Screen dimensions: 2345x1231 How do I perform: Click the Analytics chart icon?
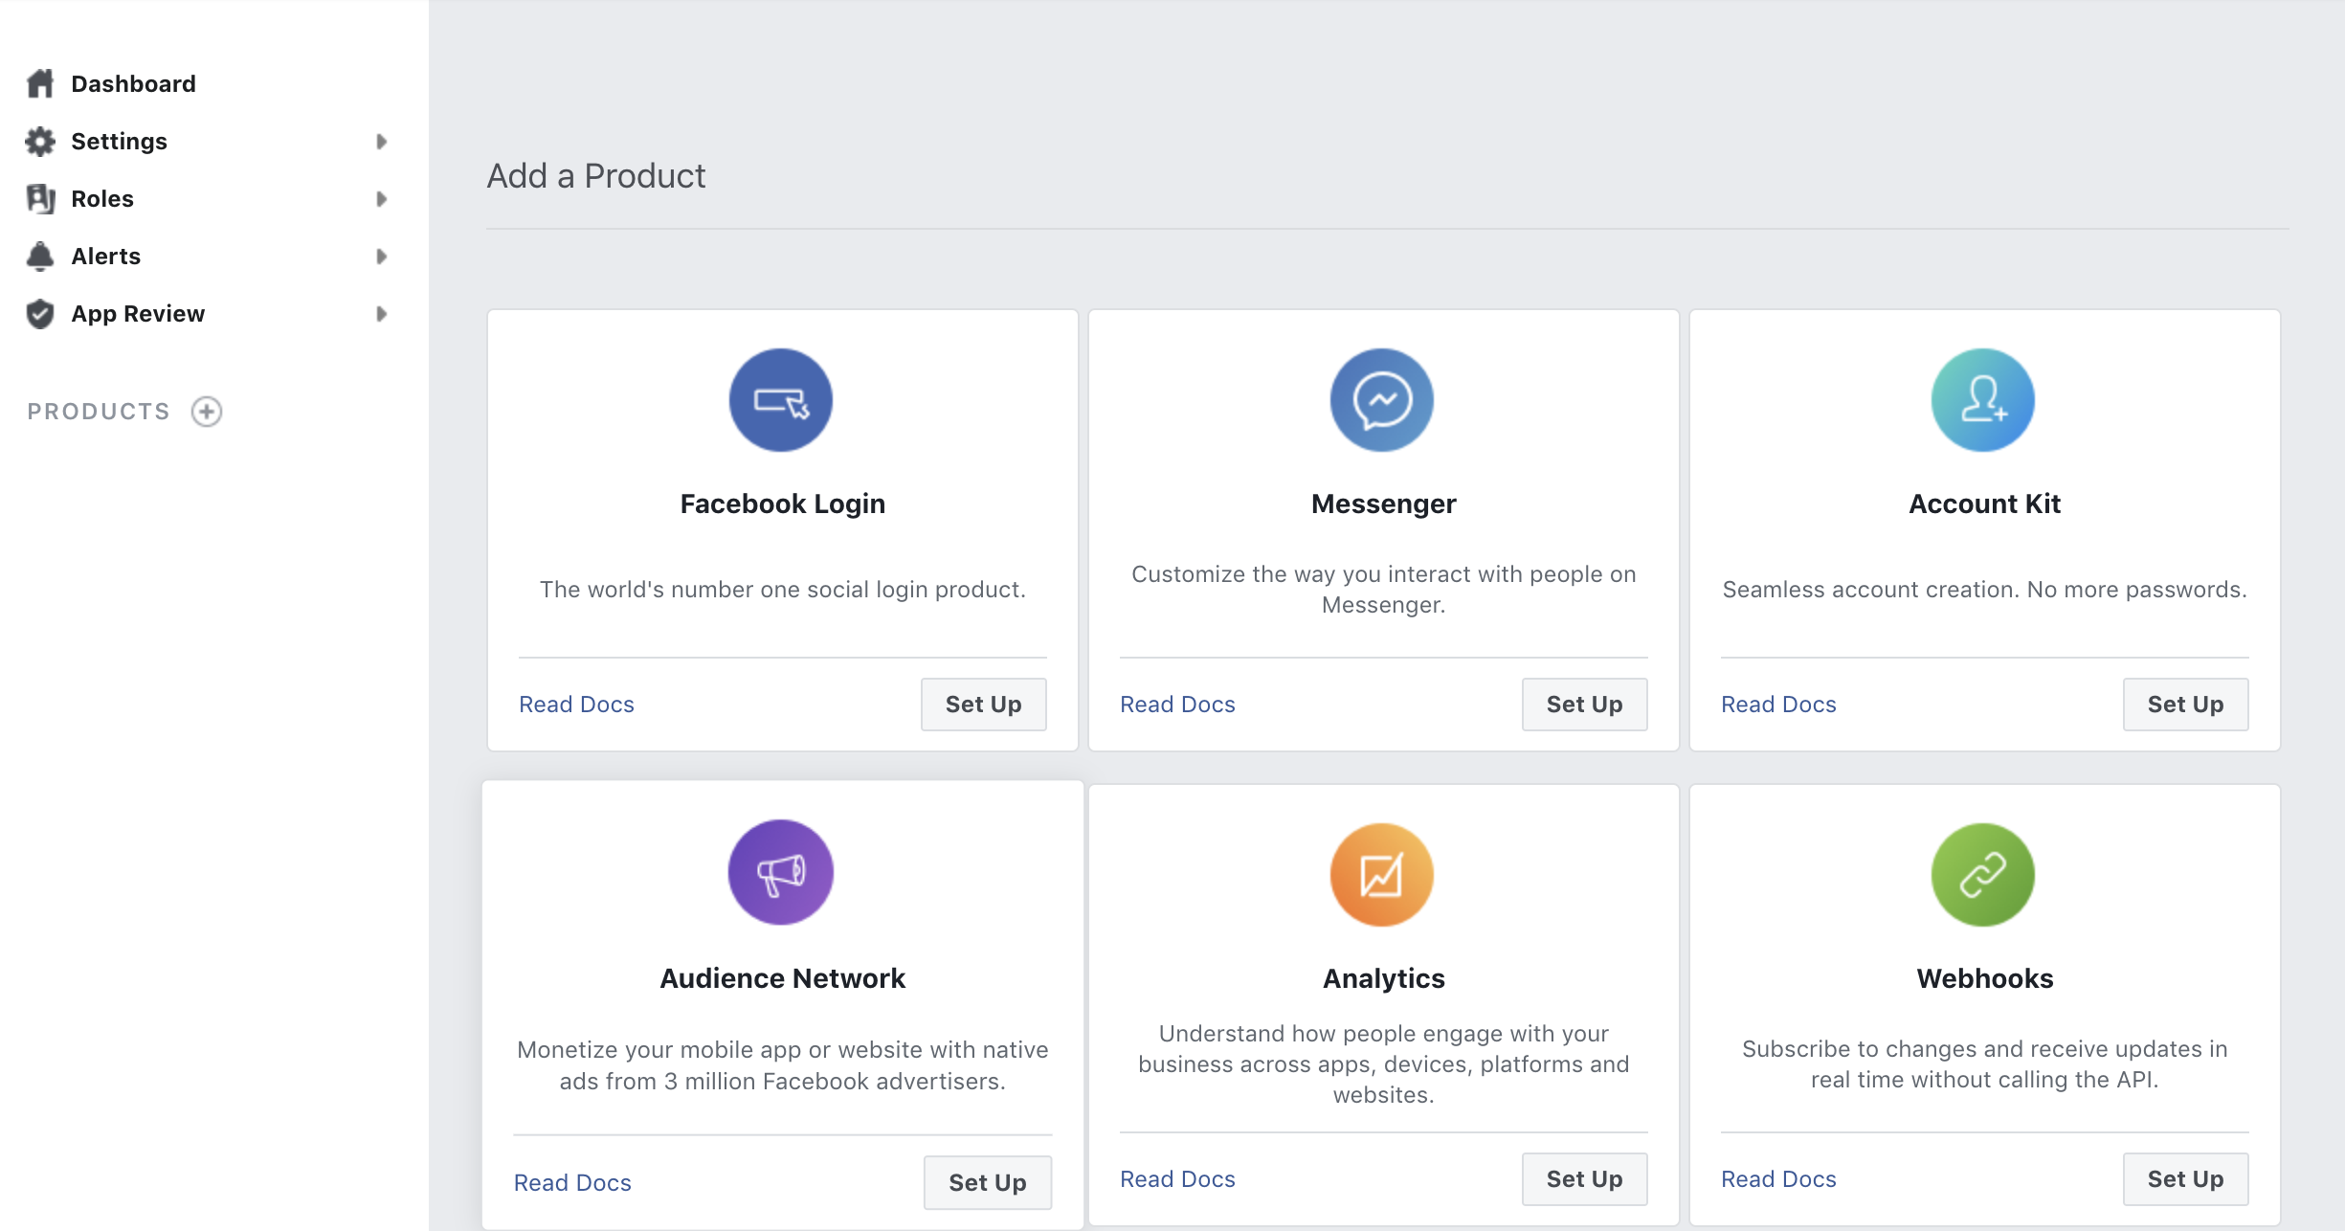1382,875
